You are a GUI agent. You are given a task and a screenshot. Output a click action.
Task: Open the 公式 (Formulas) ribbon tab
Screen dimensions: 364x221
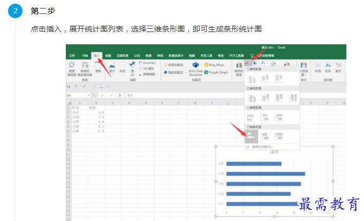point(137,56)
